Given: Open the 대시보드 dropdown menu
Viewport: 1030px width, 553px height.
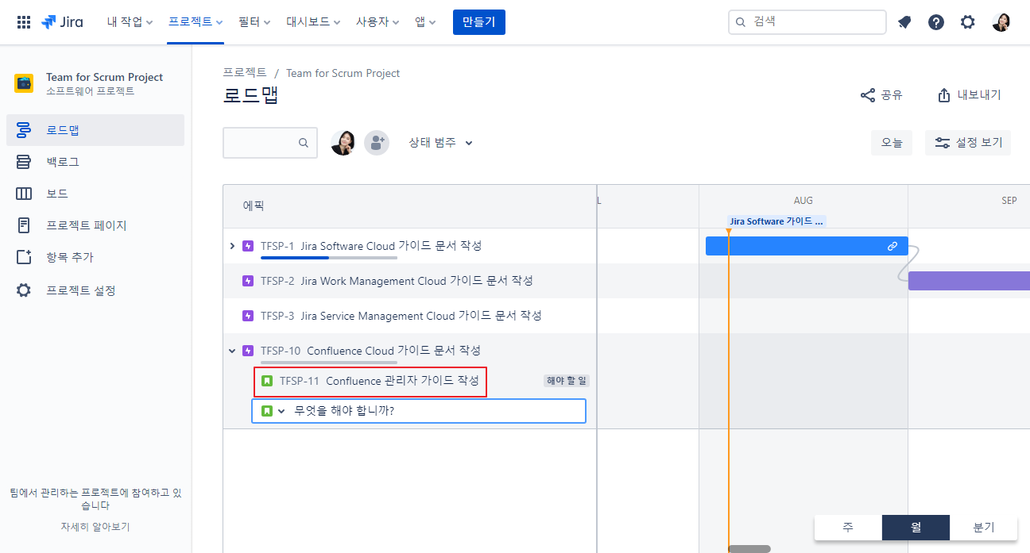Looking at the screenshot, I should pyautogui.click(x=313, y=22).
